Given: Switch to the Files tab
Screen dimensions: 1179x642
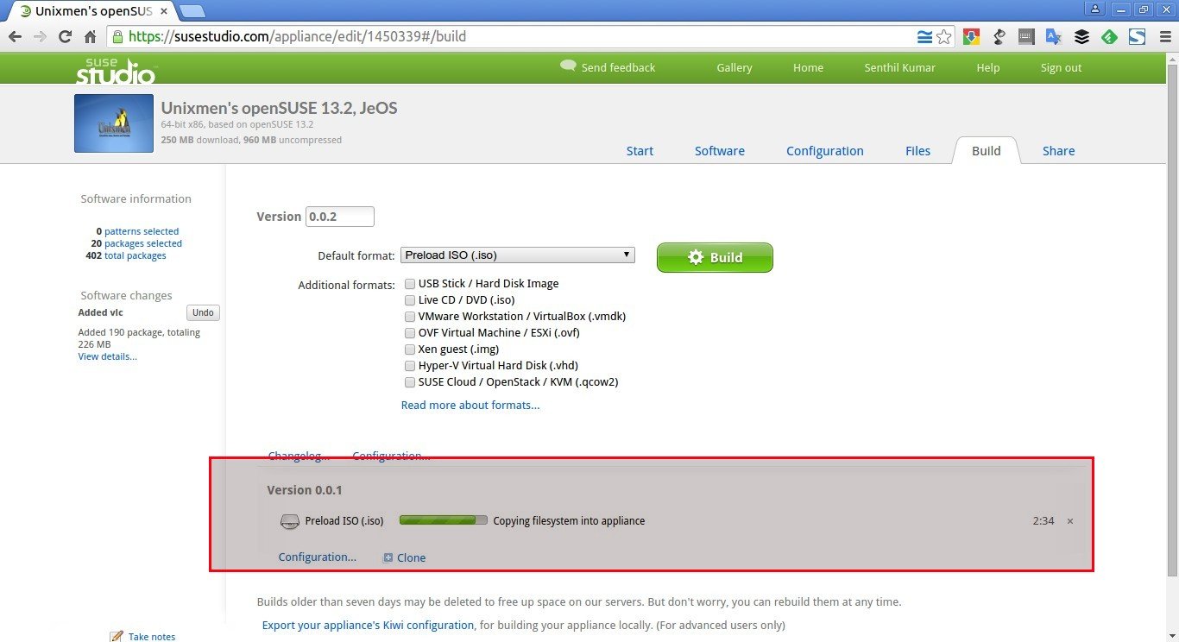Looking at the screenshot, I should pos(918,151).
